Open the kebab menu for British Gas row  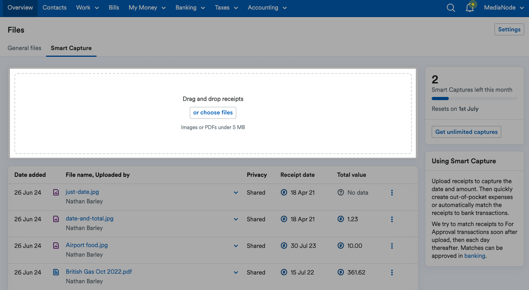(x=392, y=272)
